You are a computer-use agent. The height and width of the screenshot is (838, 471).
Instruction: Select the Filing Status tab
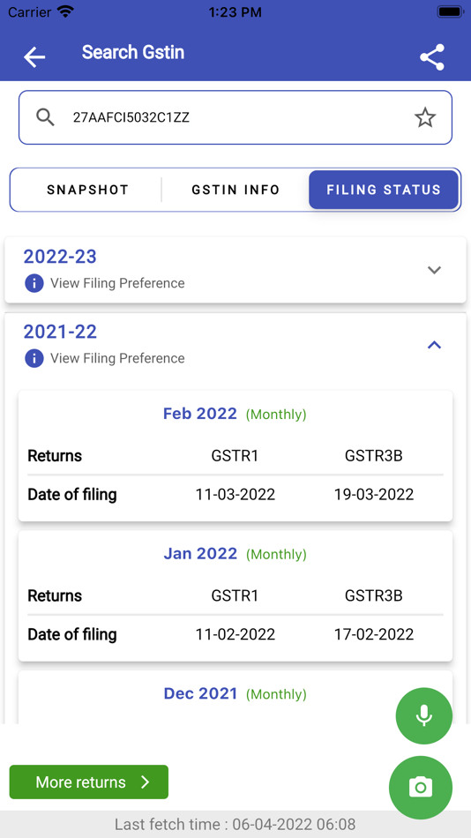(x=384, y=190)
